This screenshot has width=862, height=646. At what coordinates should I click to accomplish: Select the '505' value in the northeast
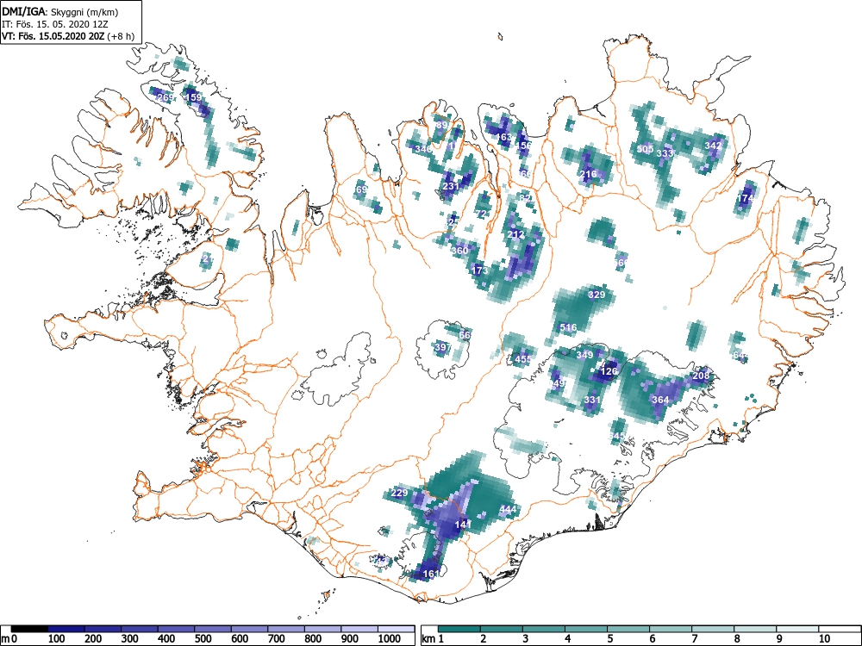[x=645, y=149]
